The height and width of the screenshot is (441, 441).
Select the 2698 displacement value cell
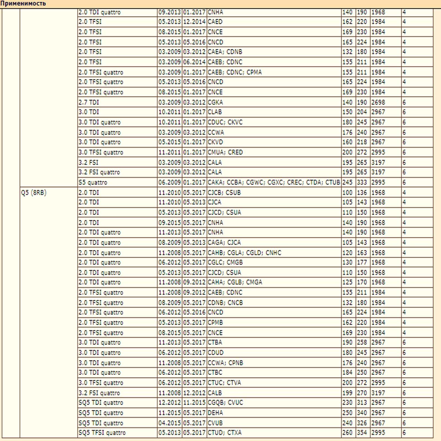(378, 102)
